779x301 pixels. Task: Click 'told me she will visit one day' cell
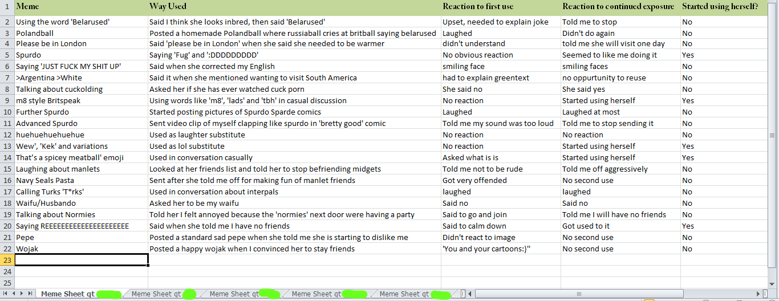click(620, 43)
